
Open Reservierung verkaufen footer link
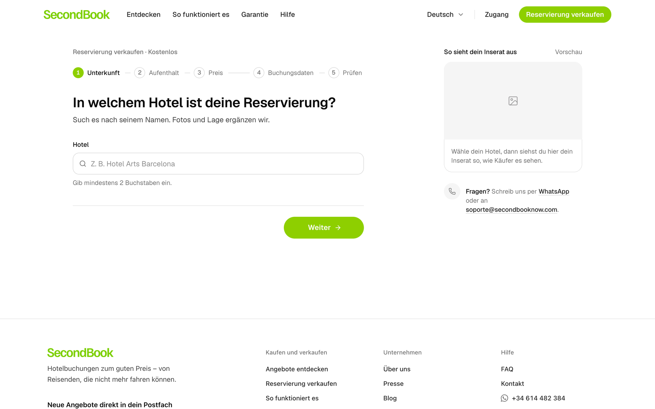click(301, 384)
